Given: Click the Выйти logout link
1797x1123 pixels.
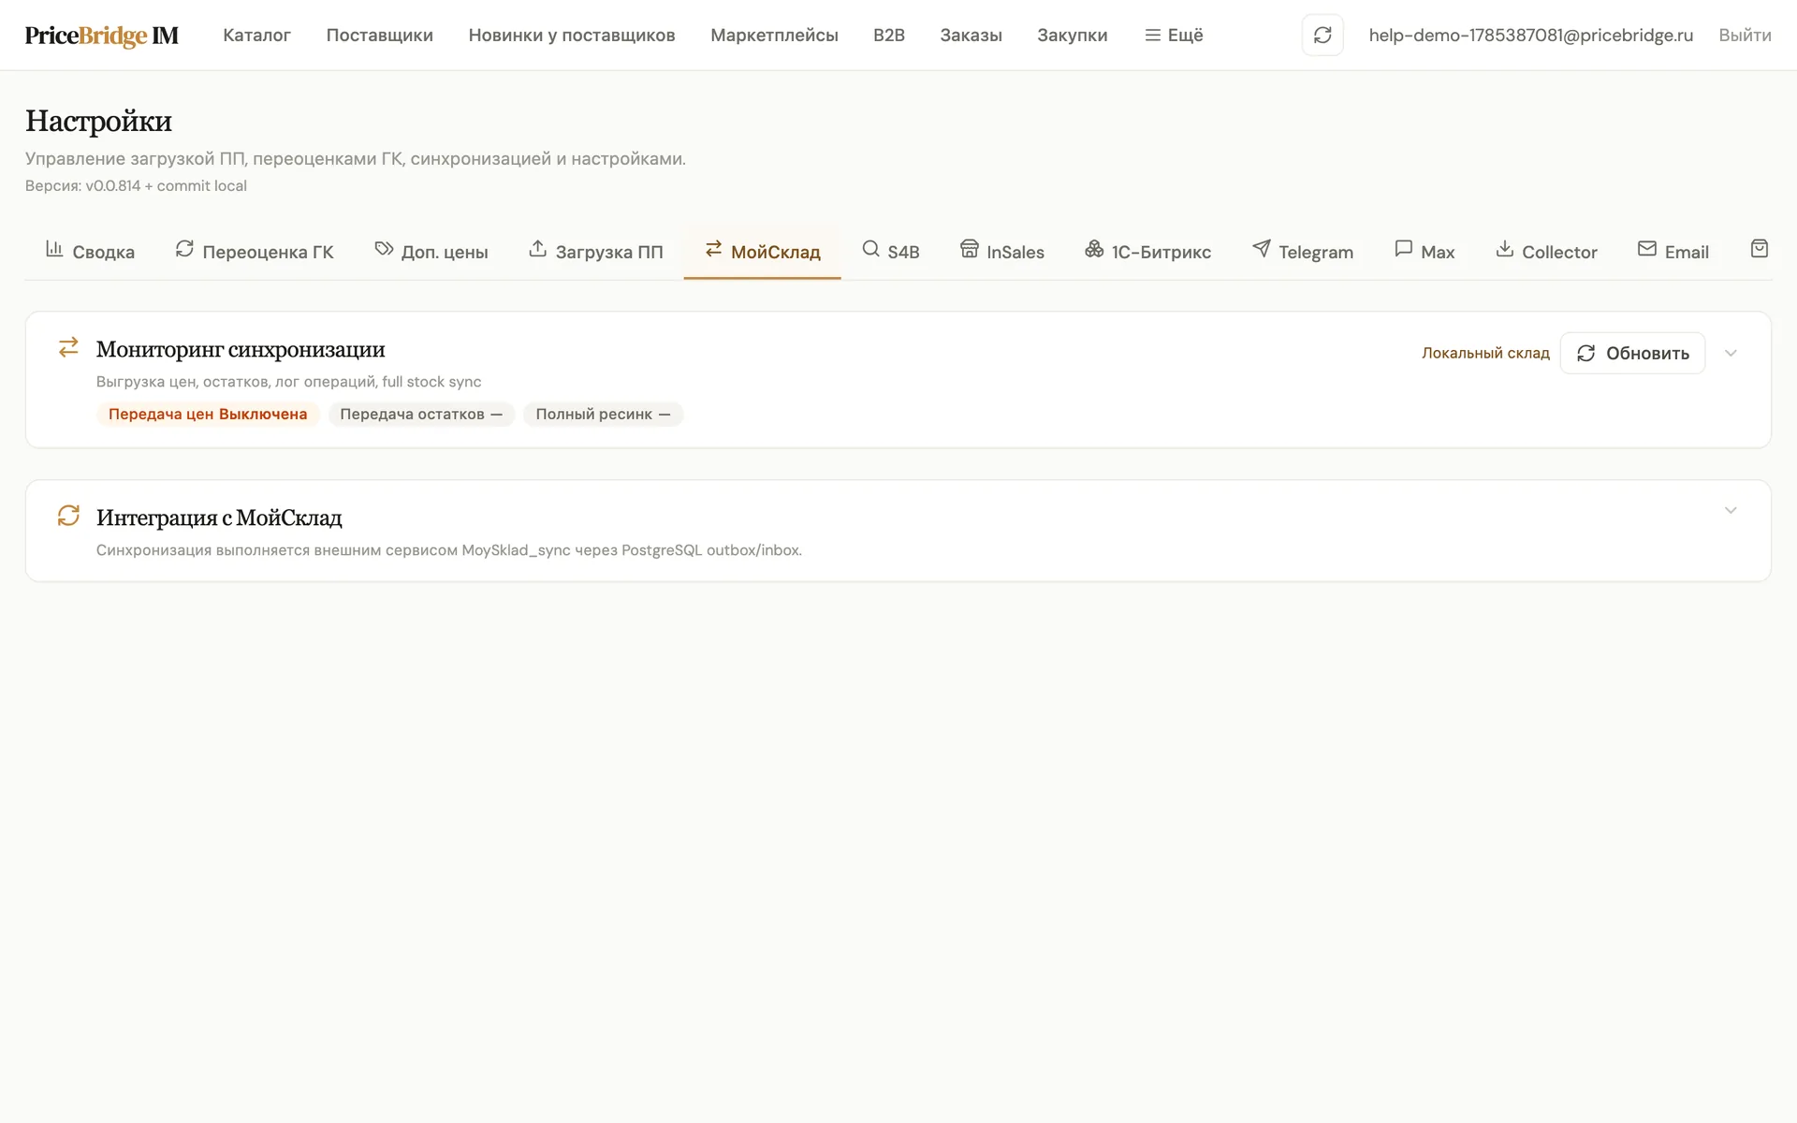Looking at the screenshot, I should (x=1745, y=35).
